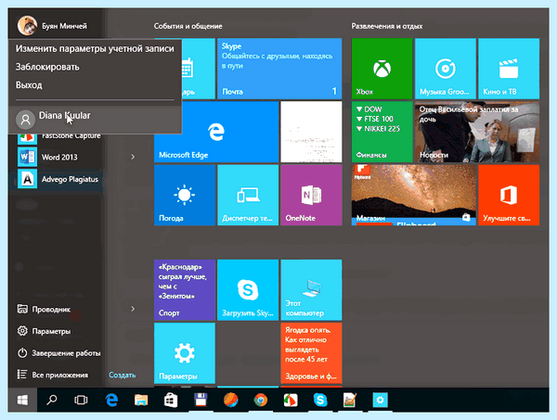Open the Почта Skype mail tile
This screenshot has width=557, height=420.
coord(279,69)
